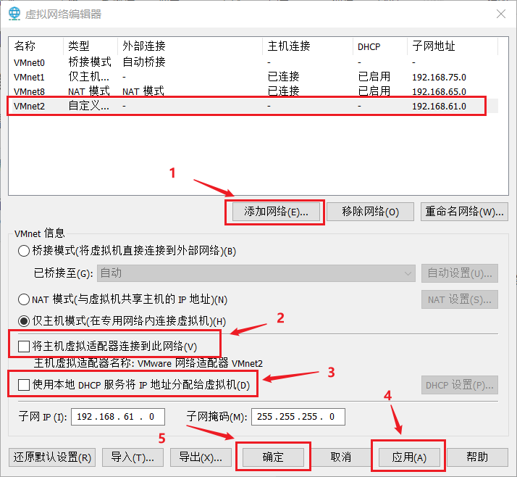Select the 仅主机模式 radio button
The image size is (517, 477).
[24, 321]
